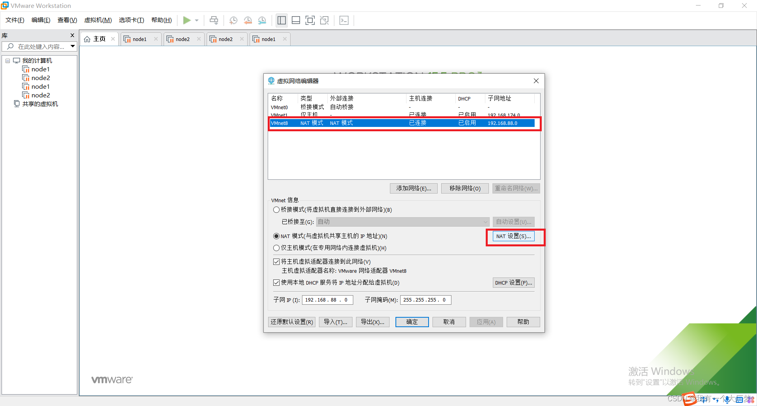757x406 pixels.
Task: Select first node1 in library tree
Action: pyautogui.click(x=36, y=69)
